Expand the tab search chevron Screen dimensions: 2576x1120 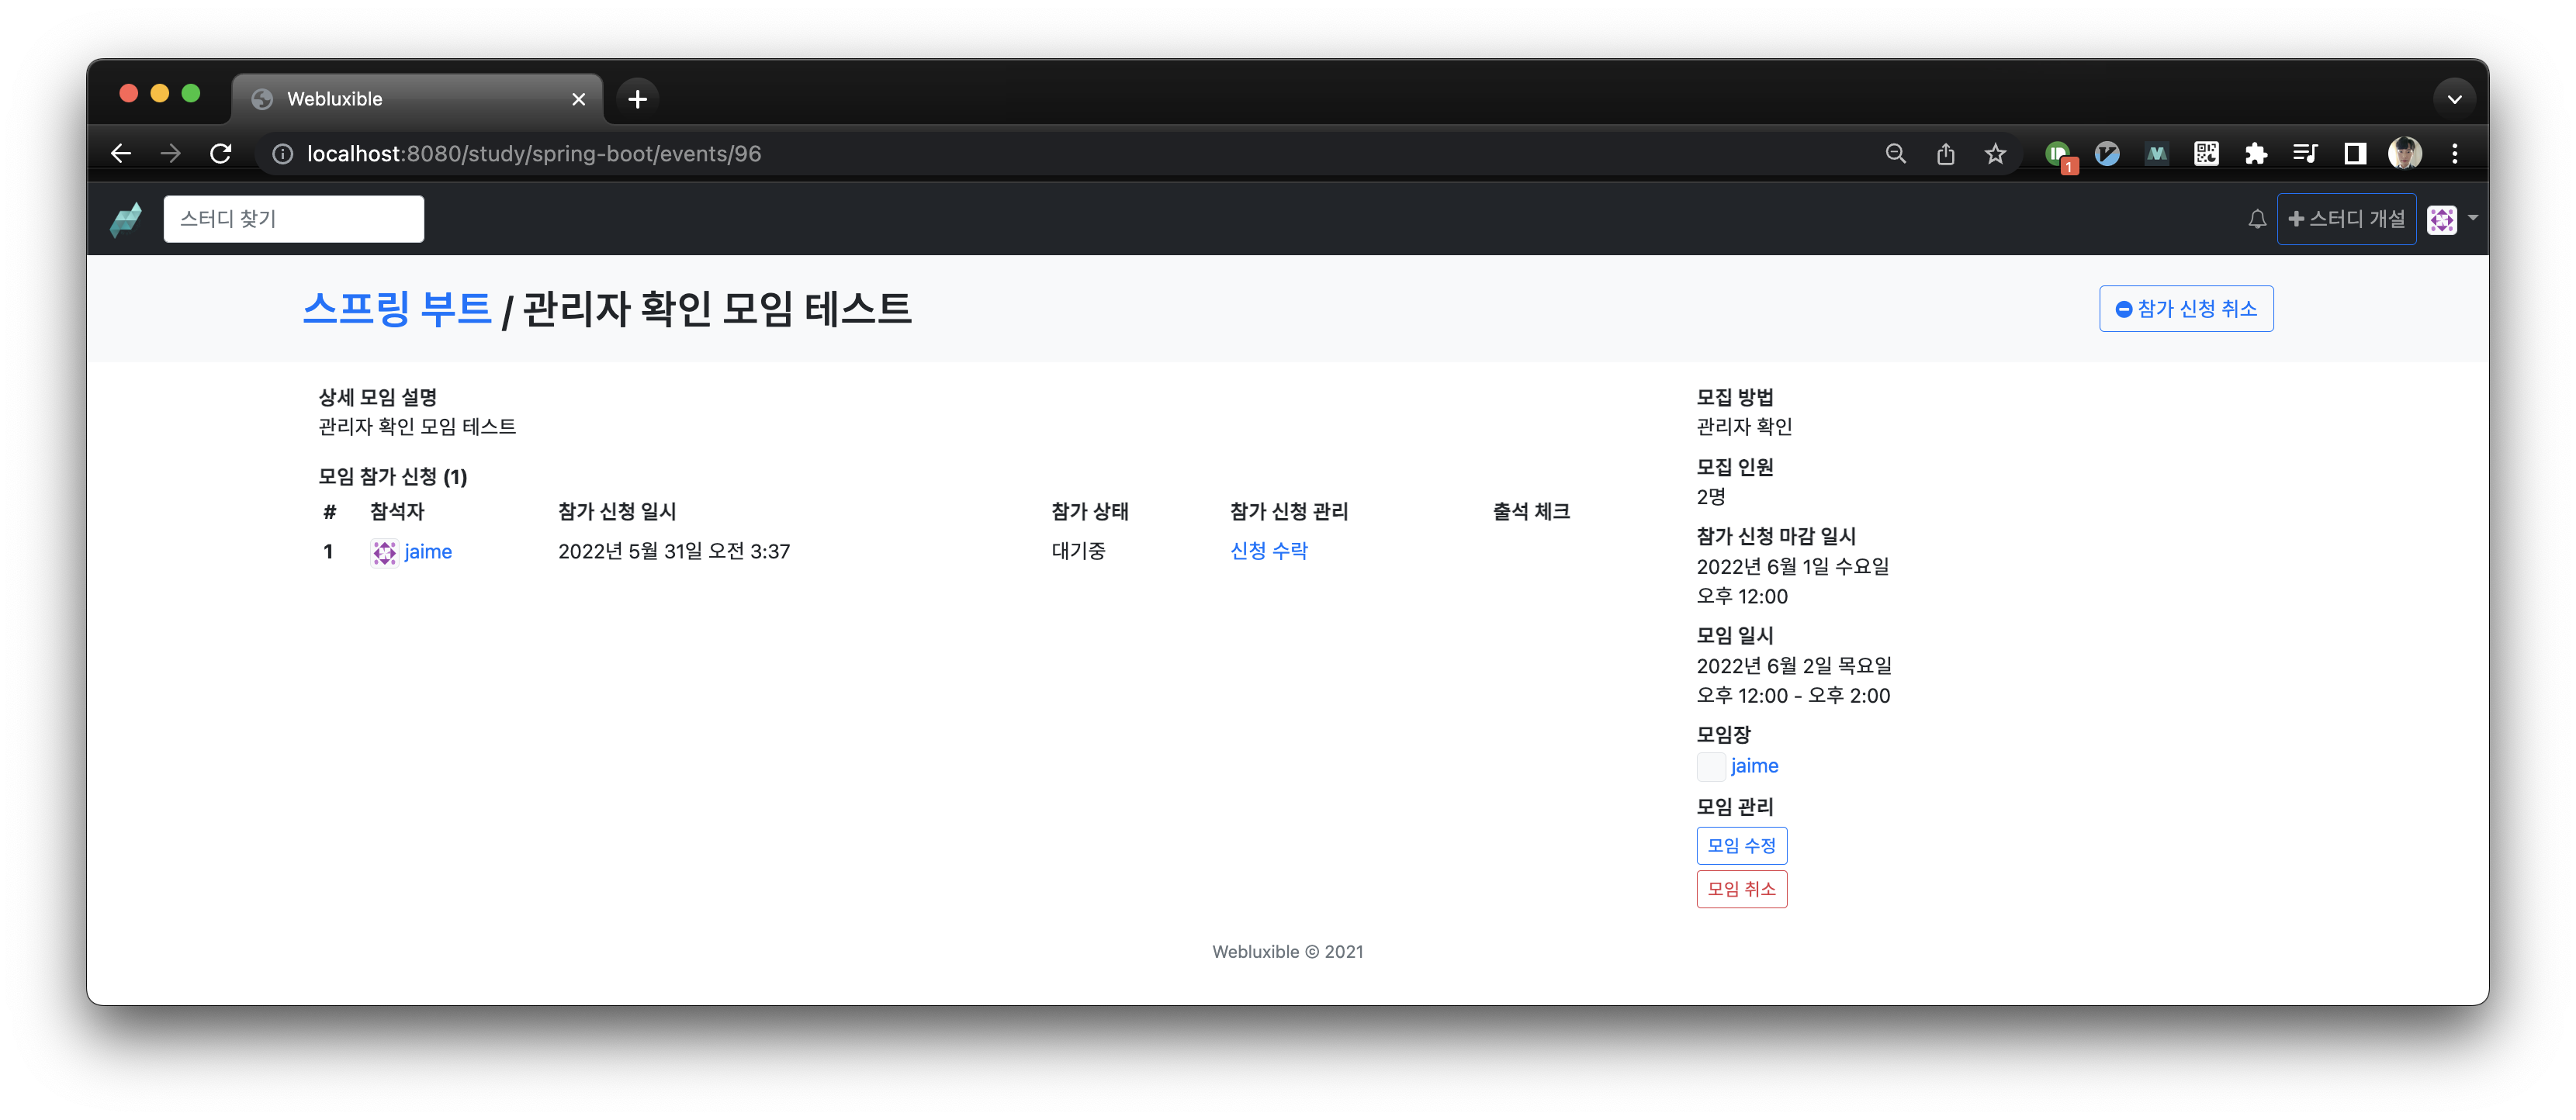tap(2454, 98)
